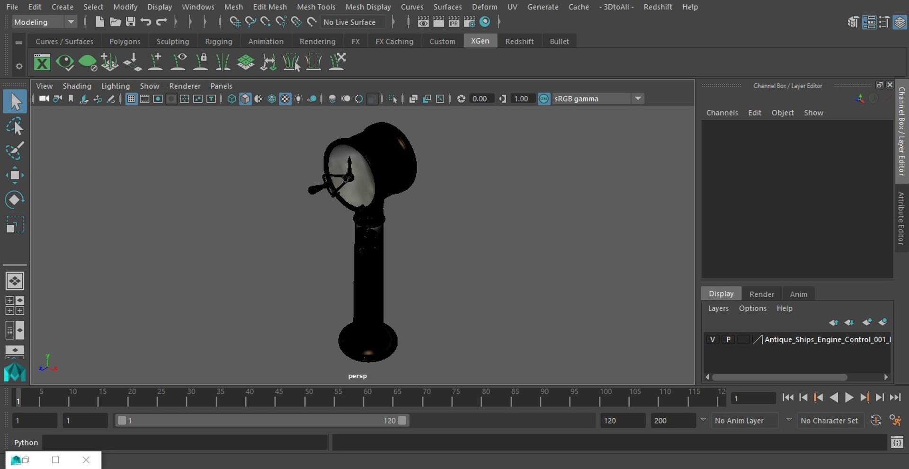Image resolution: width=909 pixels, height=469 pixels.
Task: Undo with the curved arrow icon
Action: [146, 22]
